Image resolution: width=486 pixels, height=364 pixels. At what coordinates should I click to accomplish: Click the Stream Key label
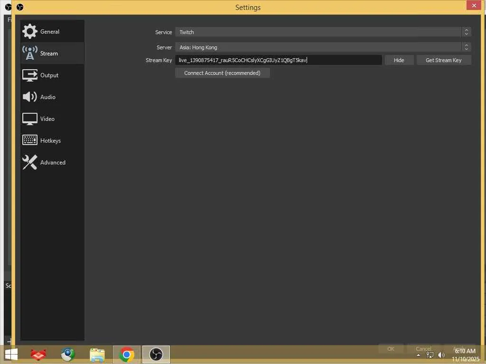(159, 60)
